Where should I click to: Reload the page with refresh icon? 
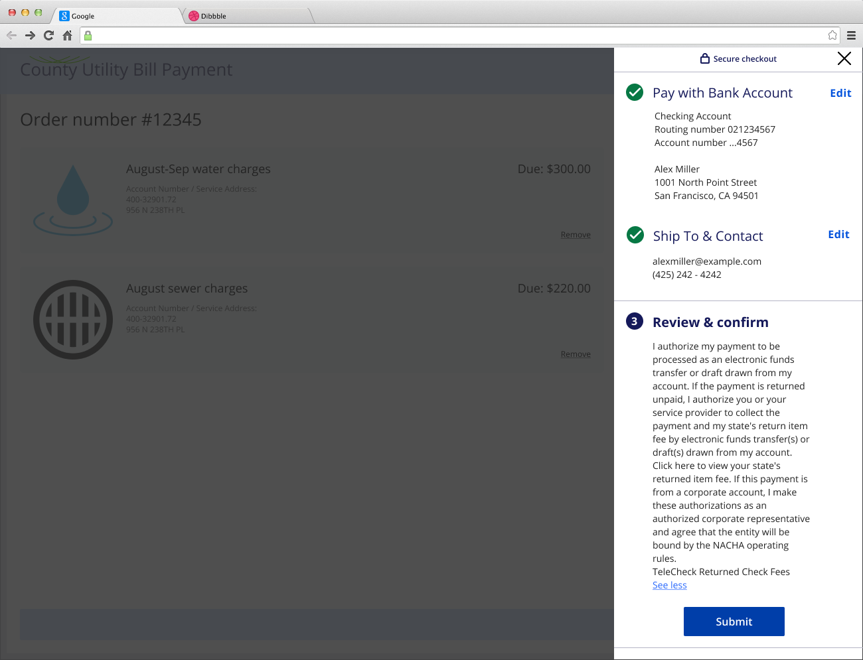click(48, 36)
